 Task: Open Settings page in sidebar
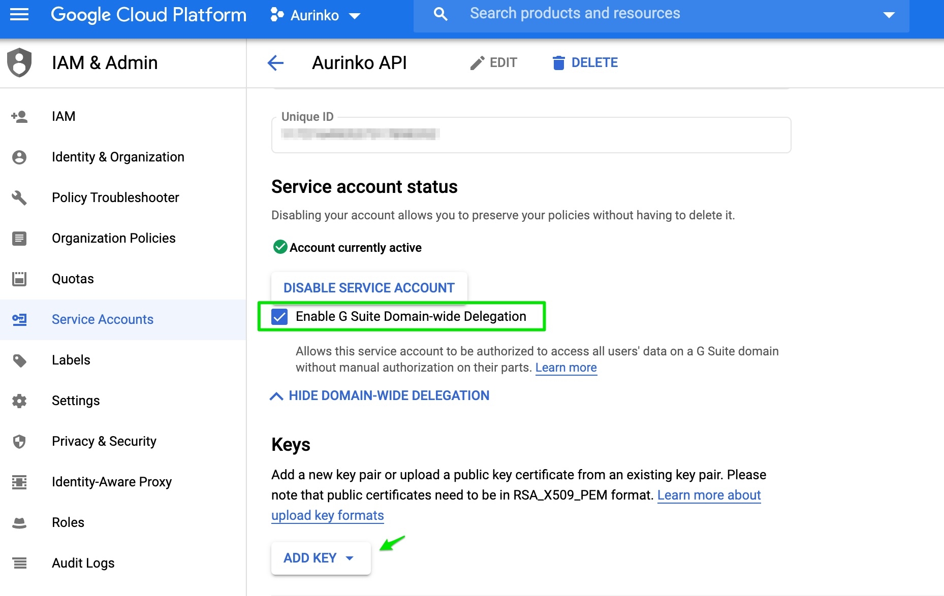click(123, 401)
